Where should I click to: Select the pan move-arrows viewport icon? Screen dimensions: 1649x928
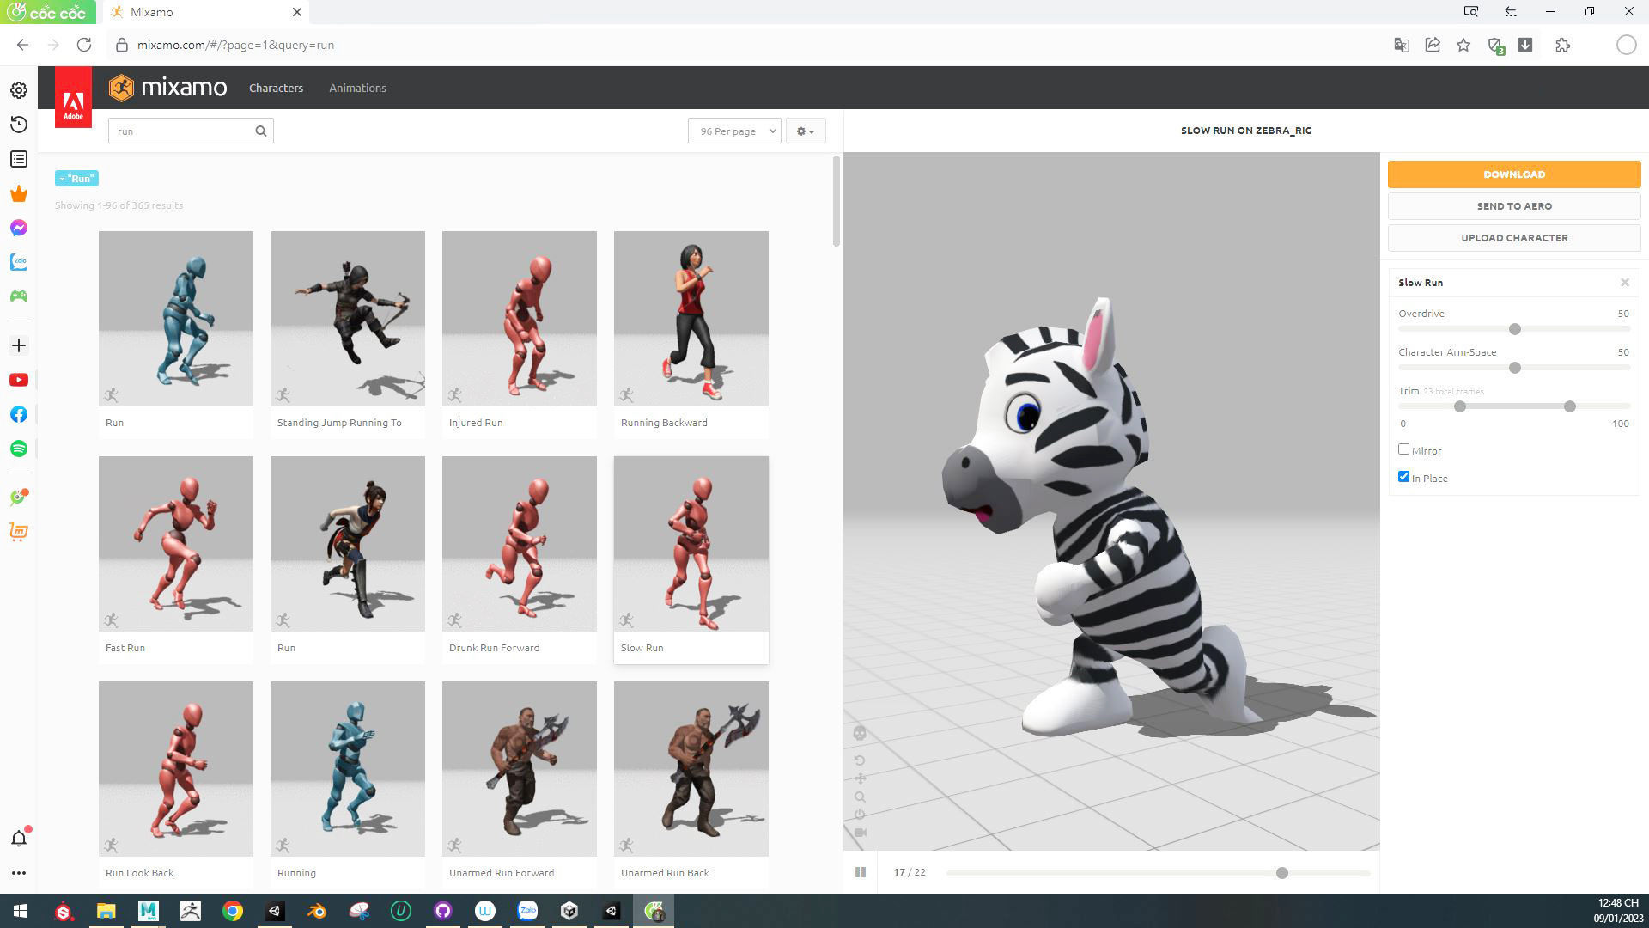[860, 778]
